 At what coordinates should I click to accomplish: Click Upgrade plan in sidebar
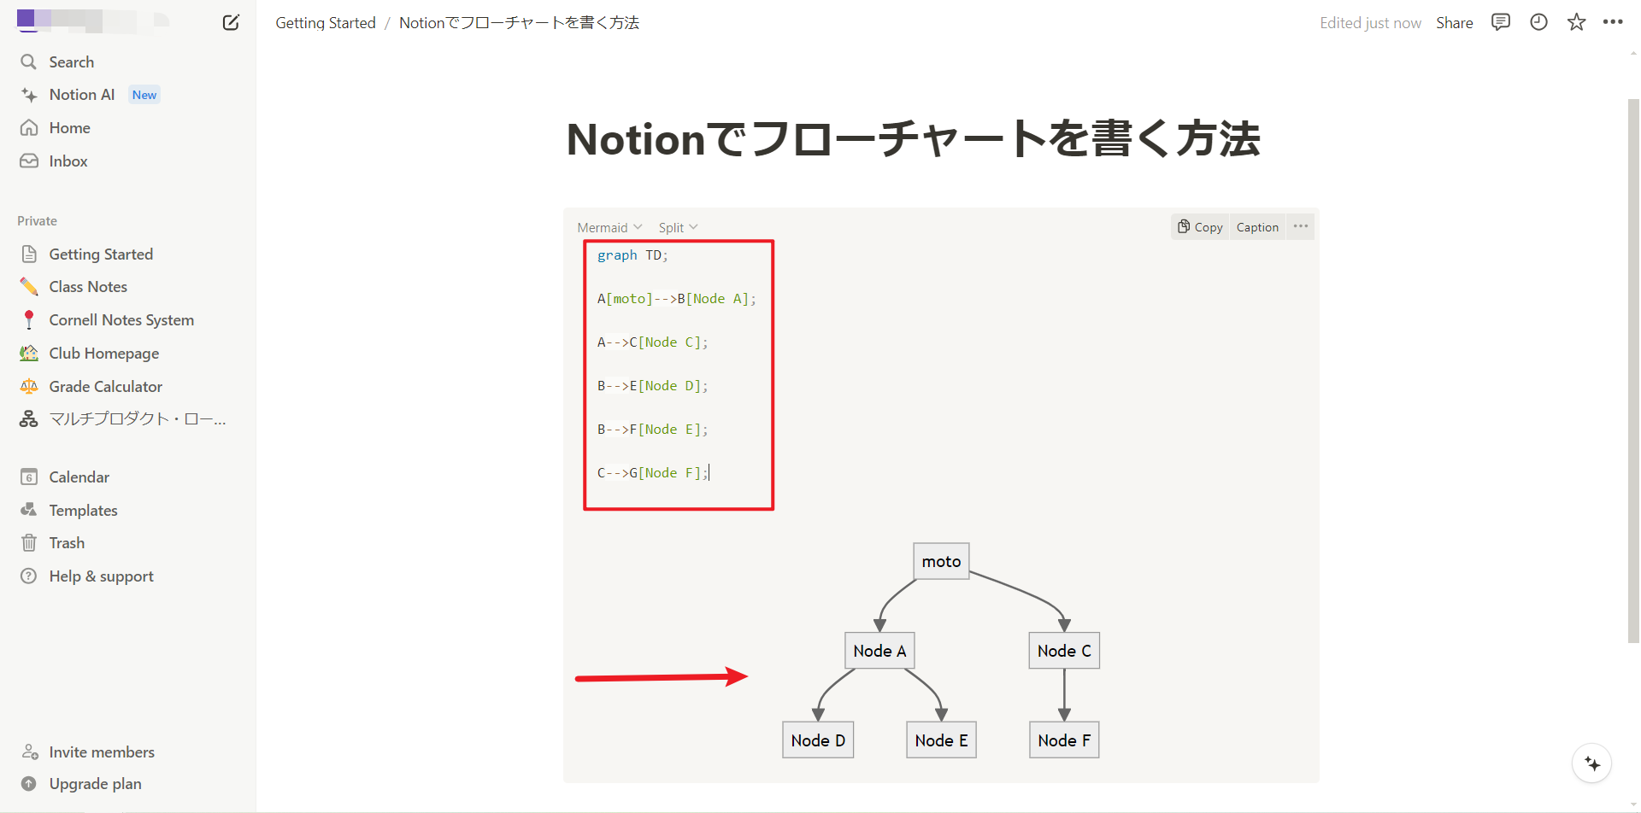point(96,784)
